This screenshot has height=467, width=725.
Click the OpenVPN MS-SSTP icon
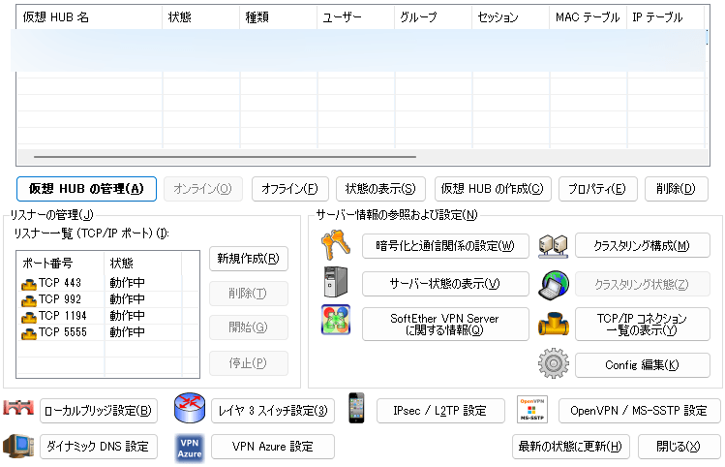(532, 410)
